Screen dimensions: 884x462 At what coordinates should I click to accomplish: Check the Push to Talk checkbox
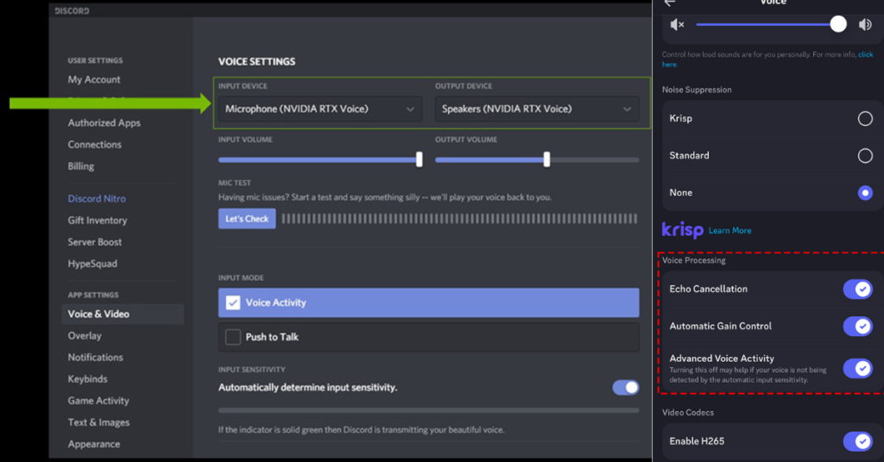pyautogui.click(x=233, y=337)
